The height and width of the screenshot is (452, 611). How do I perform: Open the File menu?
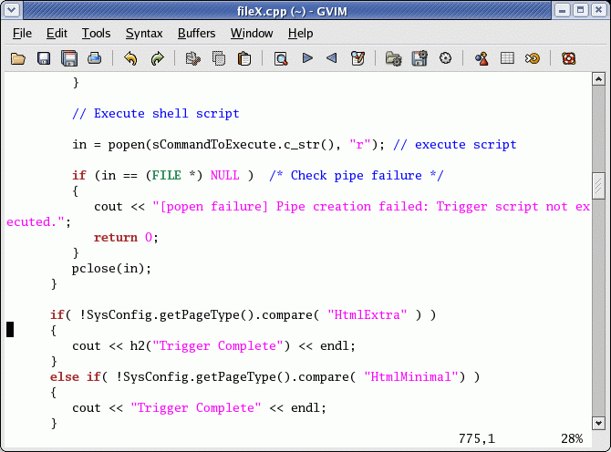click(x=22, y=34)
